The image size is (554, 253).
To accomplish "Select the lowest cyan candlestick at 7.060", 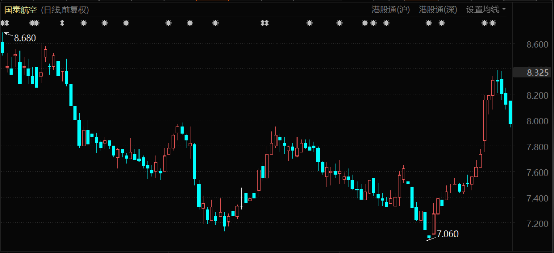I will (429, 236).
